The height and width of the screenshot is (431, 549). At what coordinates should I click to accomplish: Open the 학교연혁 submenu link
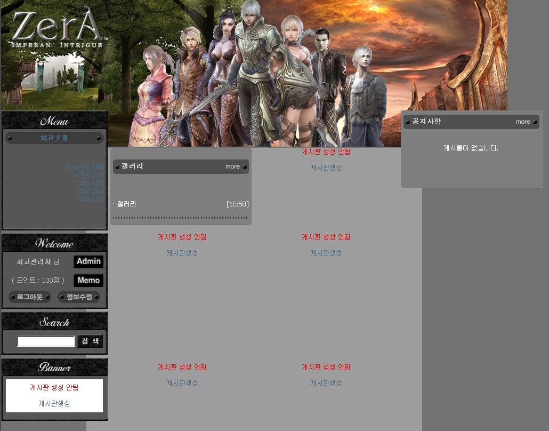point(91,190)
